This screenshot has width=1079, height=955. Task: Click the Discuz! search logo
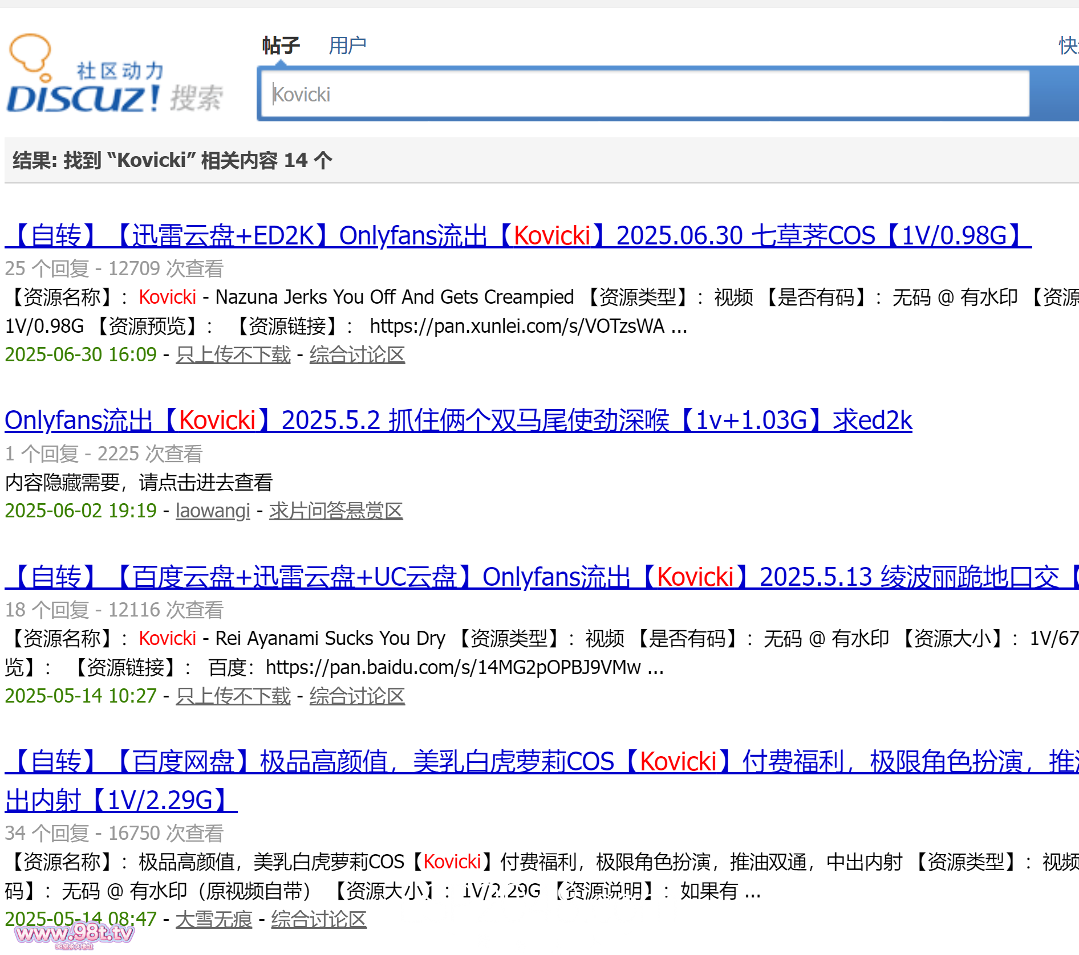(115, 74)
